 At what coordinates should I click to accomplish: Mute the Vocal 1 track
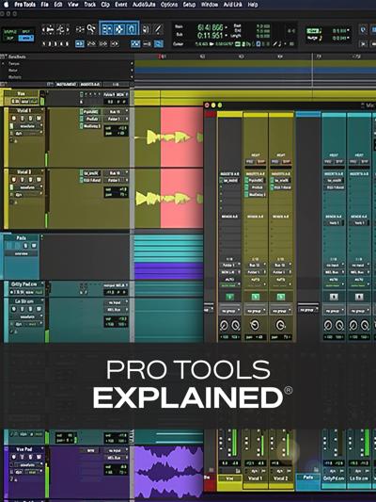pyautogui.click(x=39, y=118)
